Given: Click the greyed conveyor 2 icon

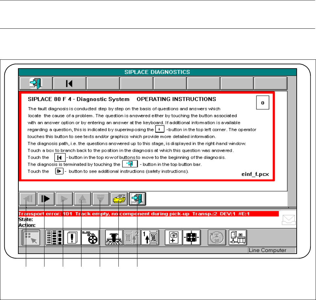Looking at the screenshot, I should [x=132, y=238].
